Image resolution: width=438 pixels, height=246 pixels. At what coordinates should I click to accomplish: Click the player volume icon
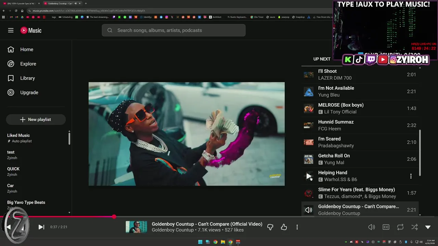(x=371, y=227)
